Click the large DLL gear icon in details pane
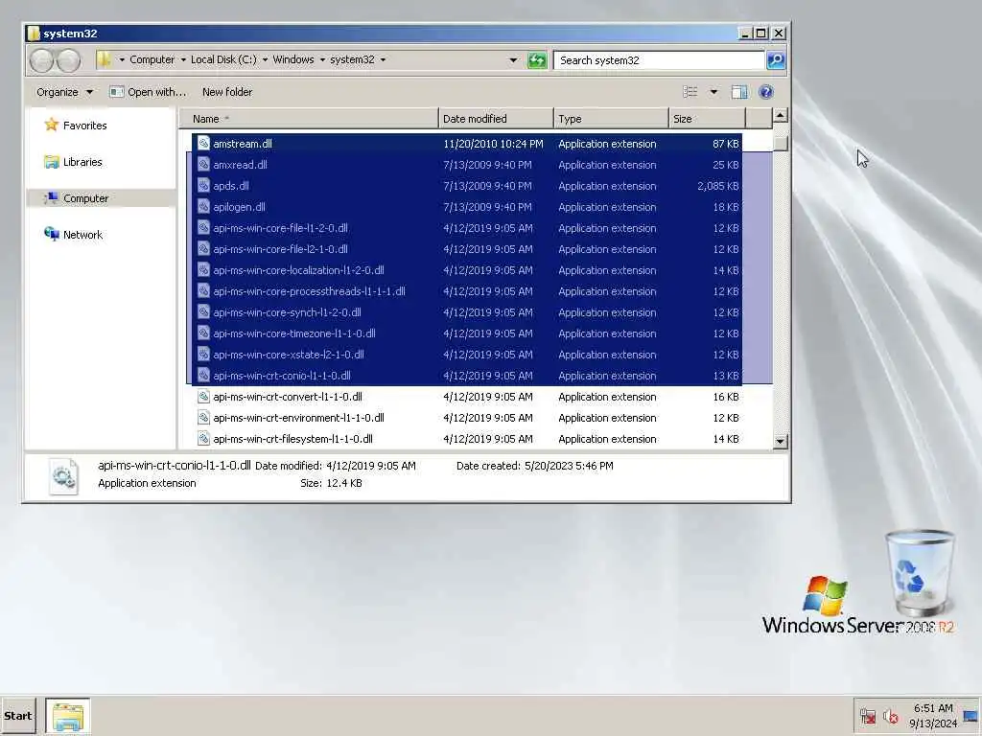982x736 pixels. [63, 477]
